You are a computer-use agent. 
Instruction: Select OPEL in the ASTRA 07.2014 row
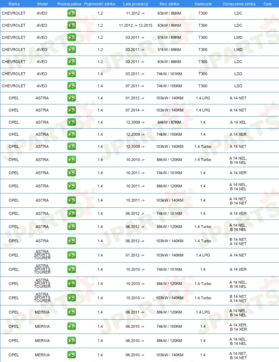point(14,110)
